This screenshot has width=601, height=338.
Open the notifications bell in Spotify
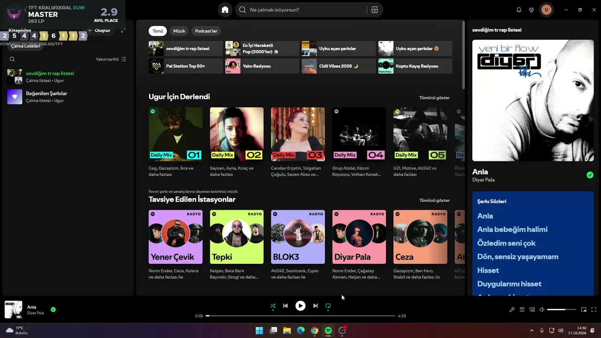(x=519, y=10)
